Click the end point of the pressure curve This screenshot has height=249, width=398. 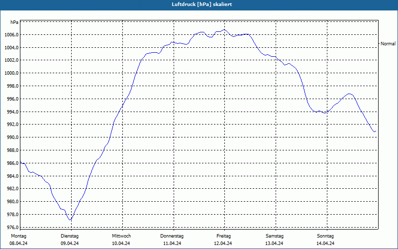(x=375, y=131)
